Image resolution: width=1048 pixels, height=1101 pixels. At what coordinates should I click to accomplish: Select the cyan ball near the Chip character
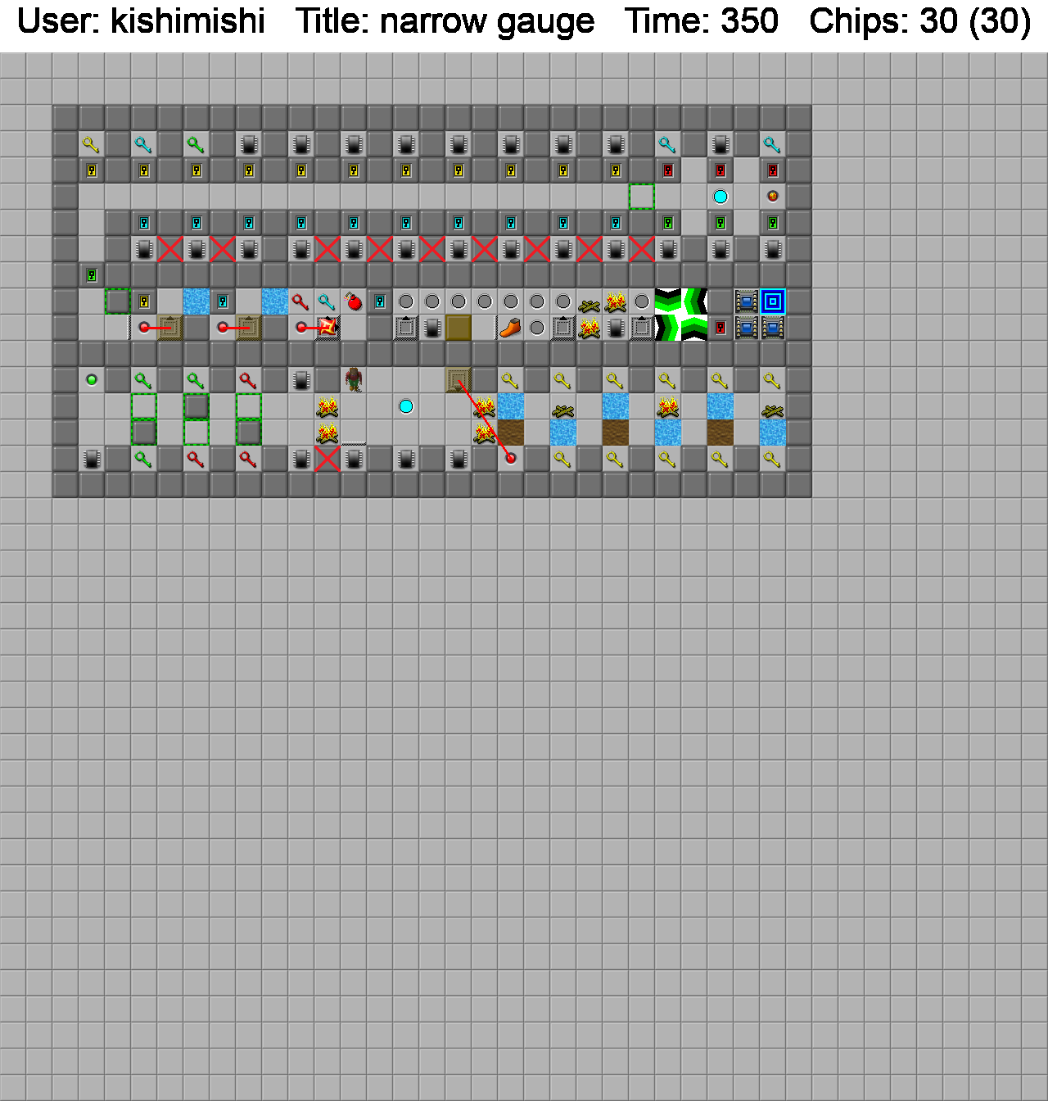click(406, 406)
